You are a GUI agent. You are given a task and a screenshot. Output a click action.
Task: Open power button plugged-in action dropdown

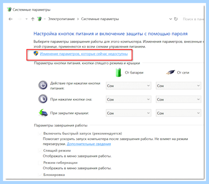[178, 86]
